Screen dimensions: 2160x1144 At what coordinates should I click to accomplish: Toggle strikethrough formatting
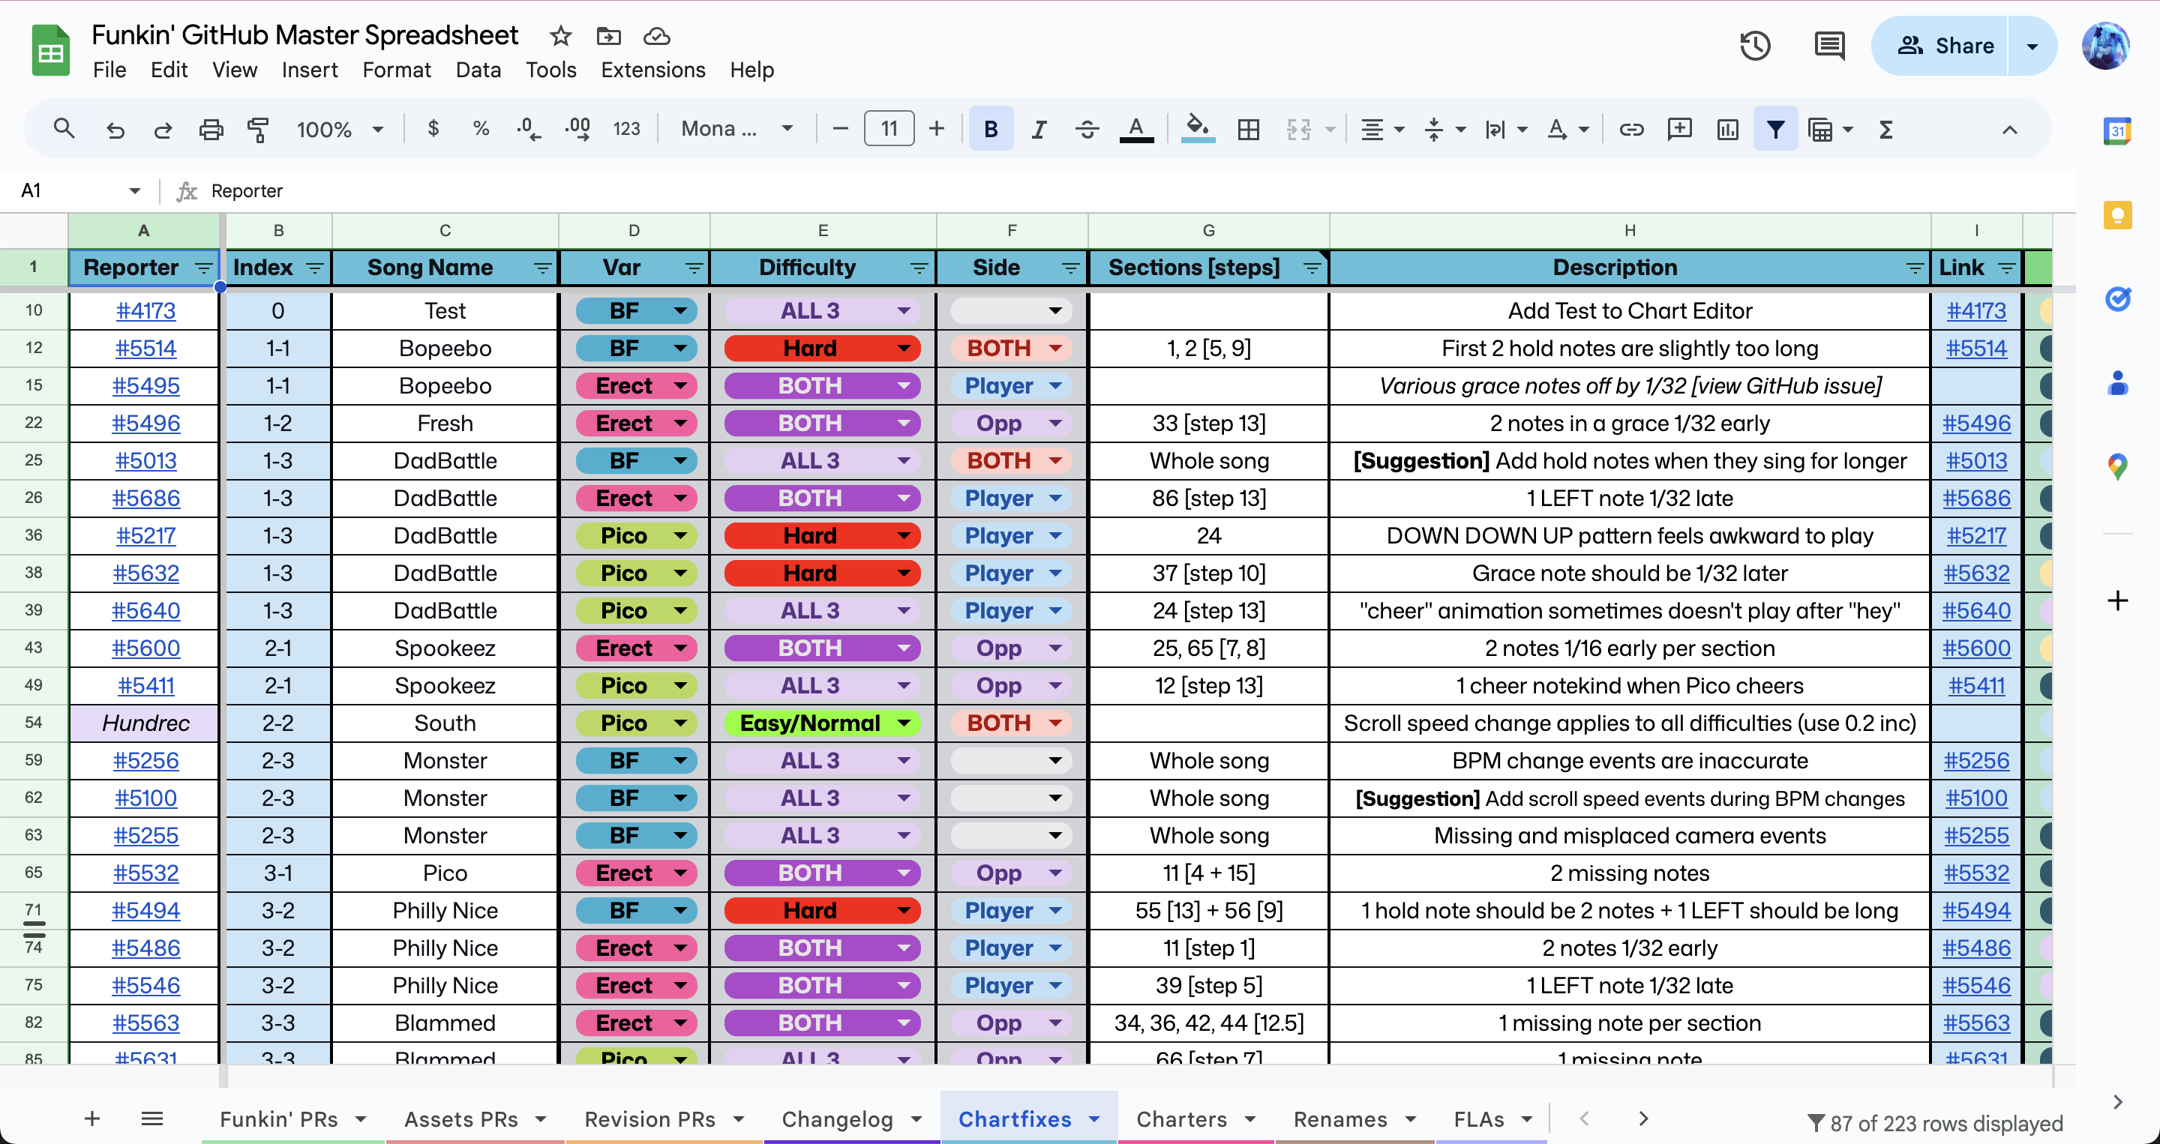(1087, 129)
